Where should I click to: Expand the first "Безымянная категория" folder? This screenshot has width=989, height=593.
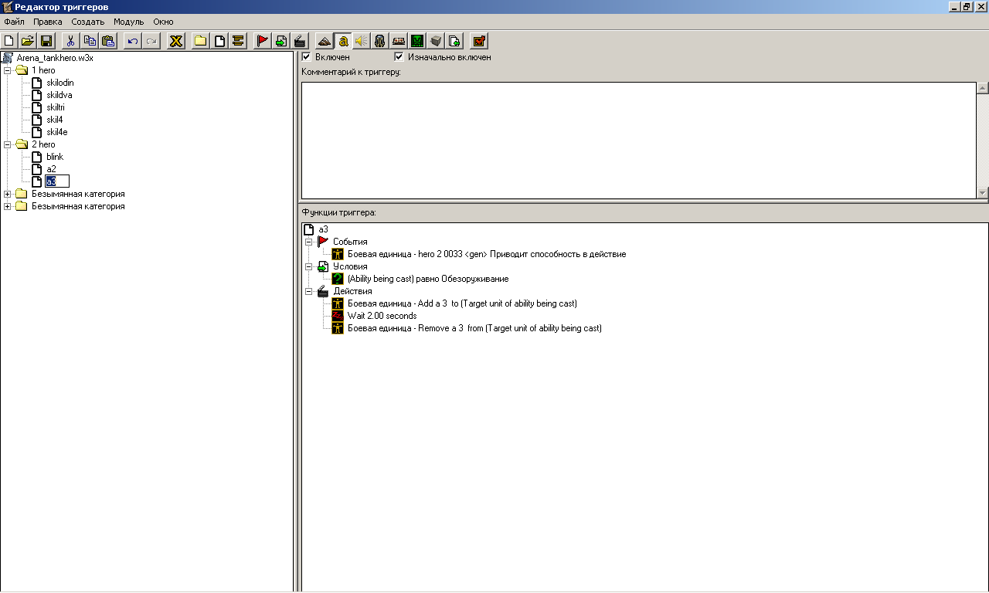[8, 194]
